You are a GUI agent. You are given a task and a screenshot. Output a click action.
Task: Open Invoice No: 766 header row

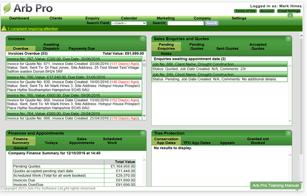pyautogui.click(x=74, y=77)
